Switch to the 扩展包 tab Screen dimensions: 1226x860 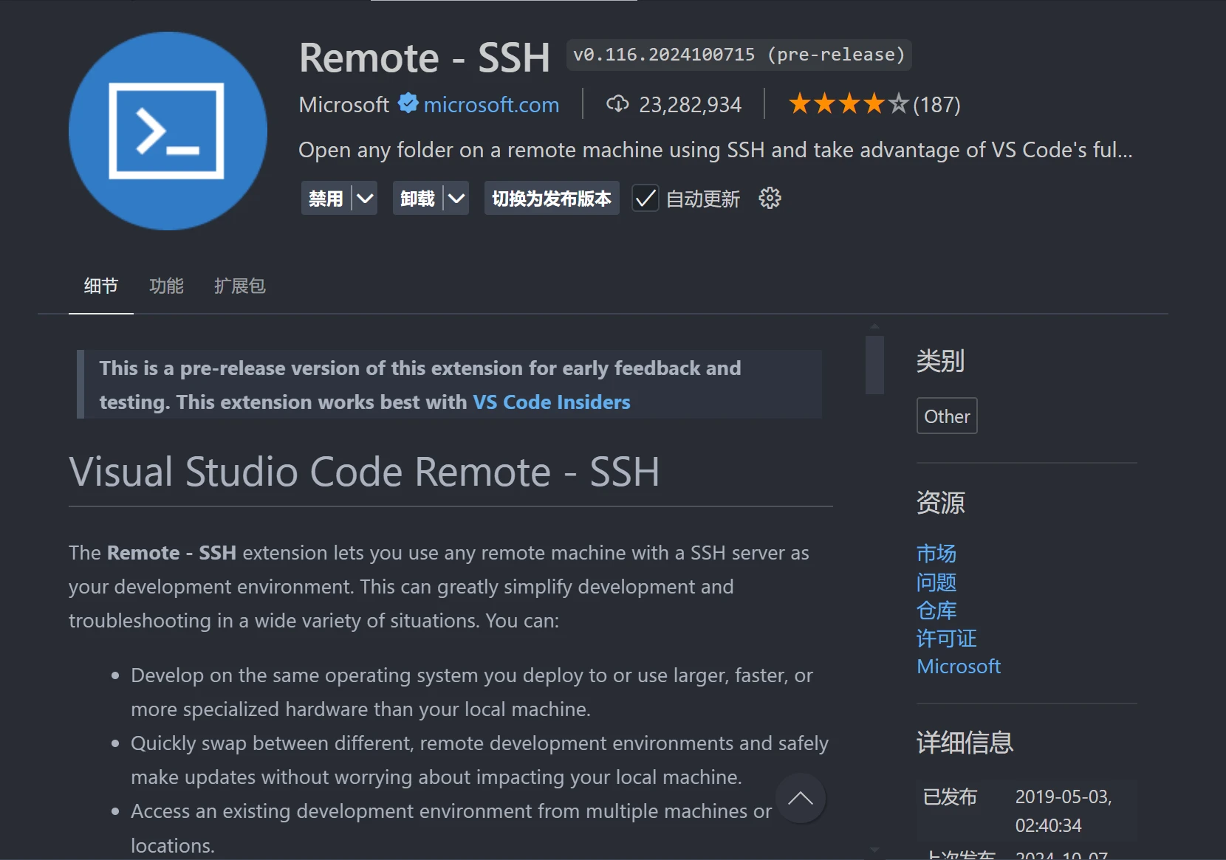239,286
